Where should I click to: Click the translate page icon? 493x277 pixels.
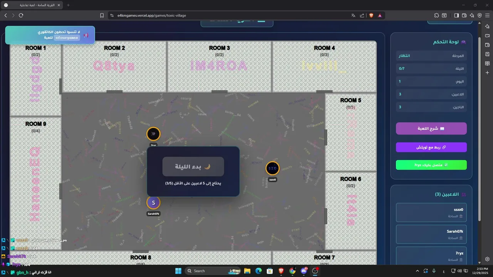353,15
